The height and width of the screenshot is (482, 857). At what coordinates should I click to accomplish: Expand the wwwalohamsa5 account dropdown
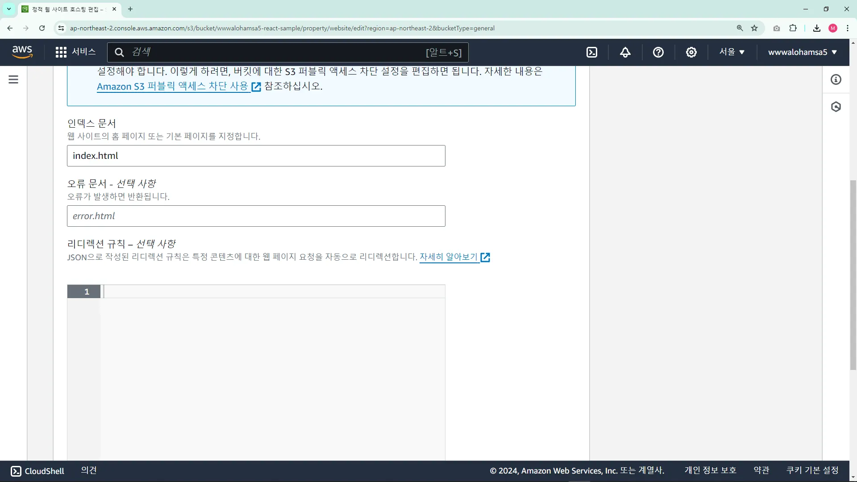(802, 52)
